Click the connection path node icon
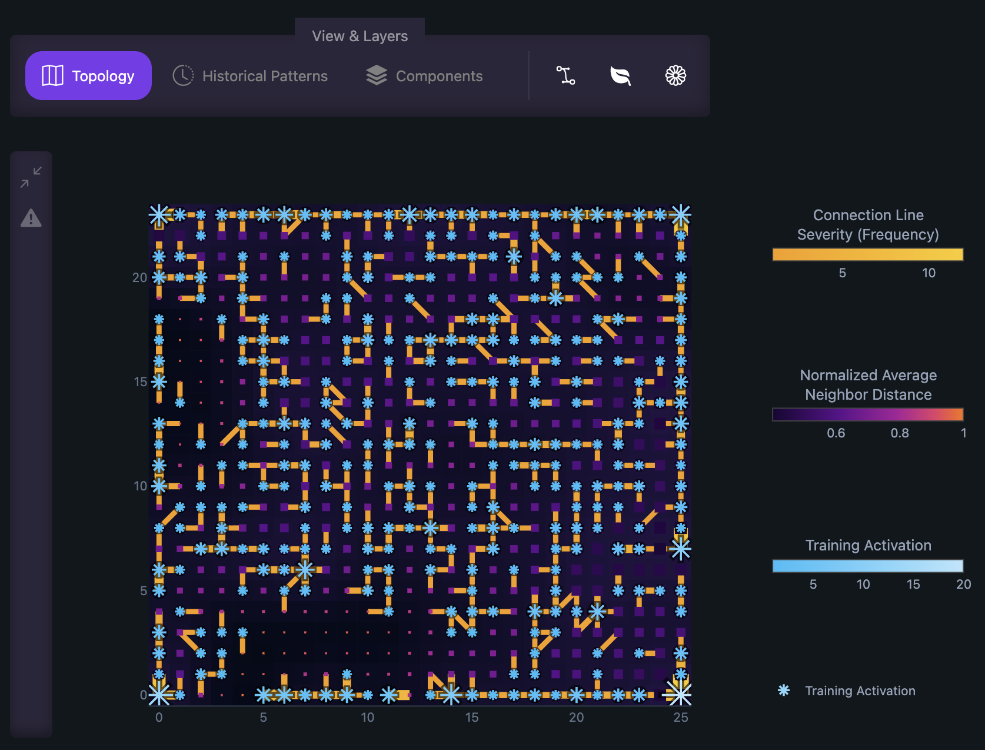 click(x=565, y=75)
